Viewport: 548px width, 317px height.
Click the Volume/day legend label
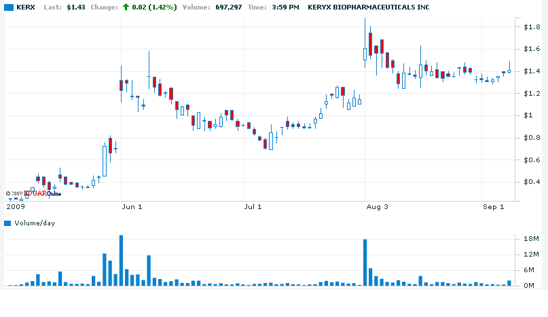point(35,223)
